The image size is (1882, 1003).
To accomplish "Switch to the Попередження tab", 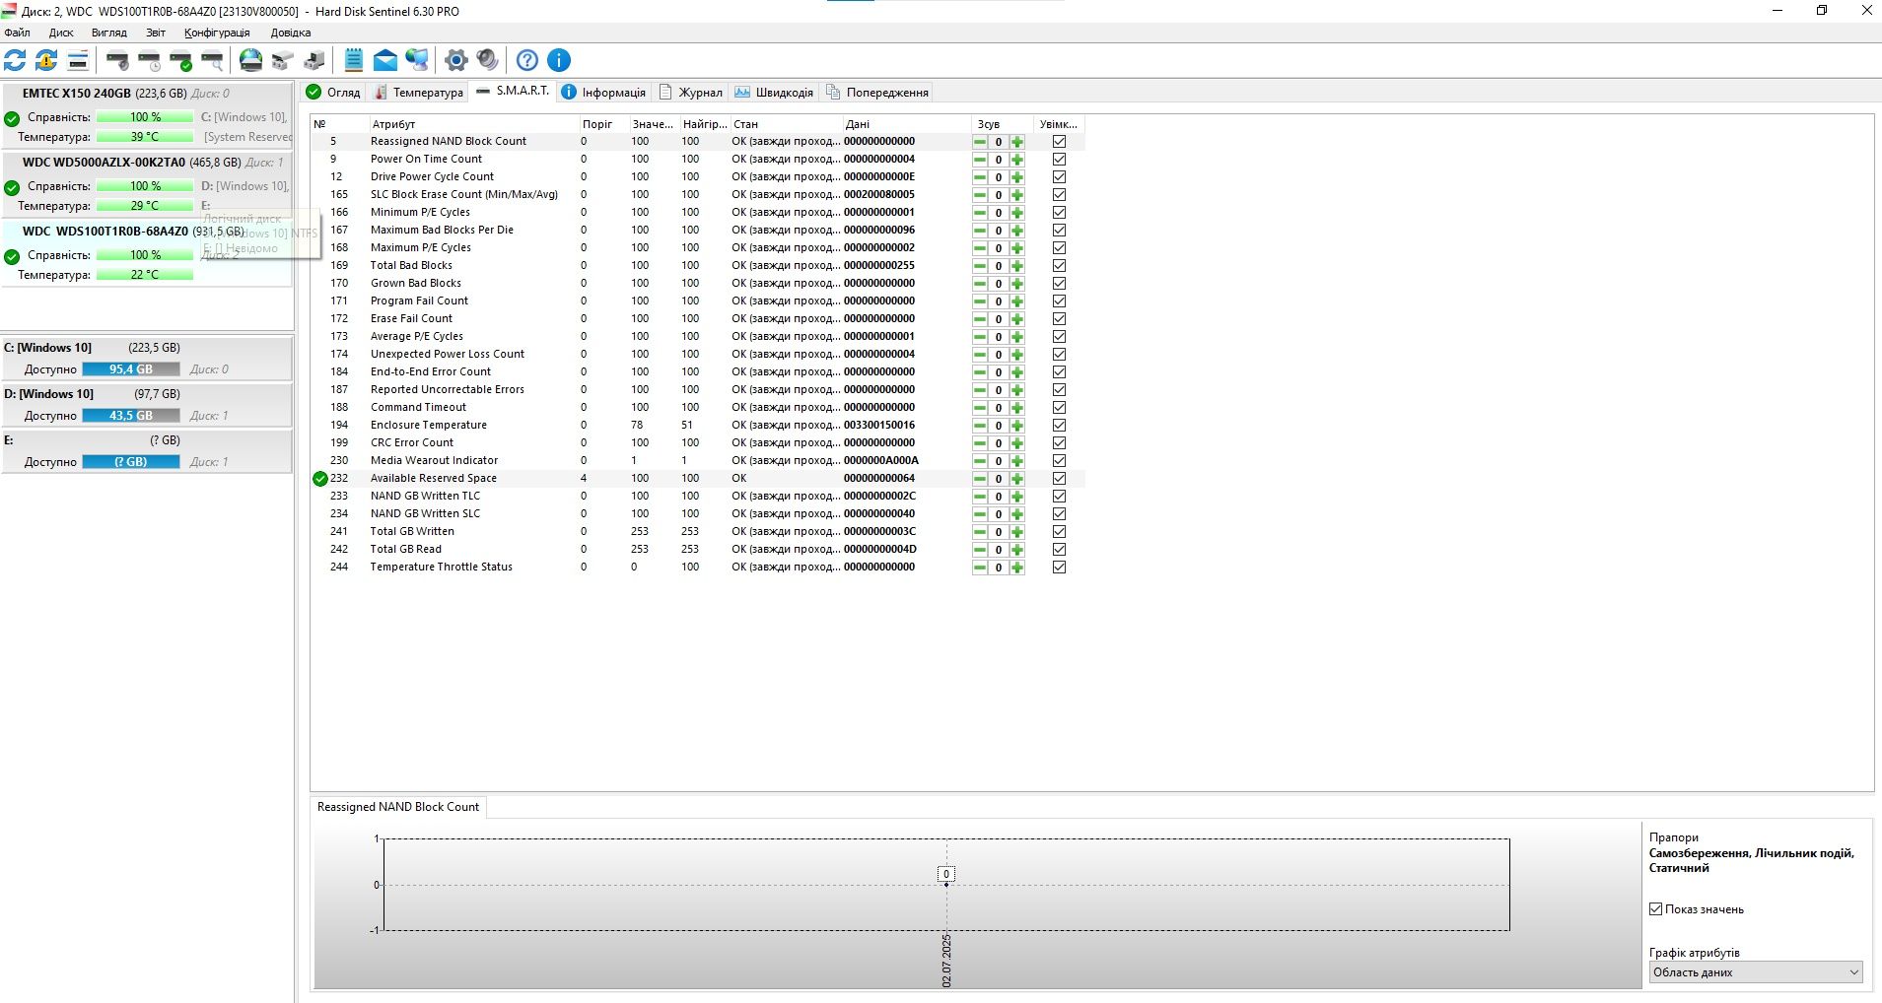I will pos(877,93).
